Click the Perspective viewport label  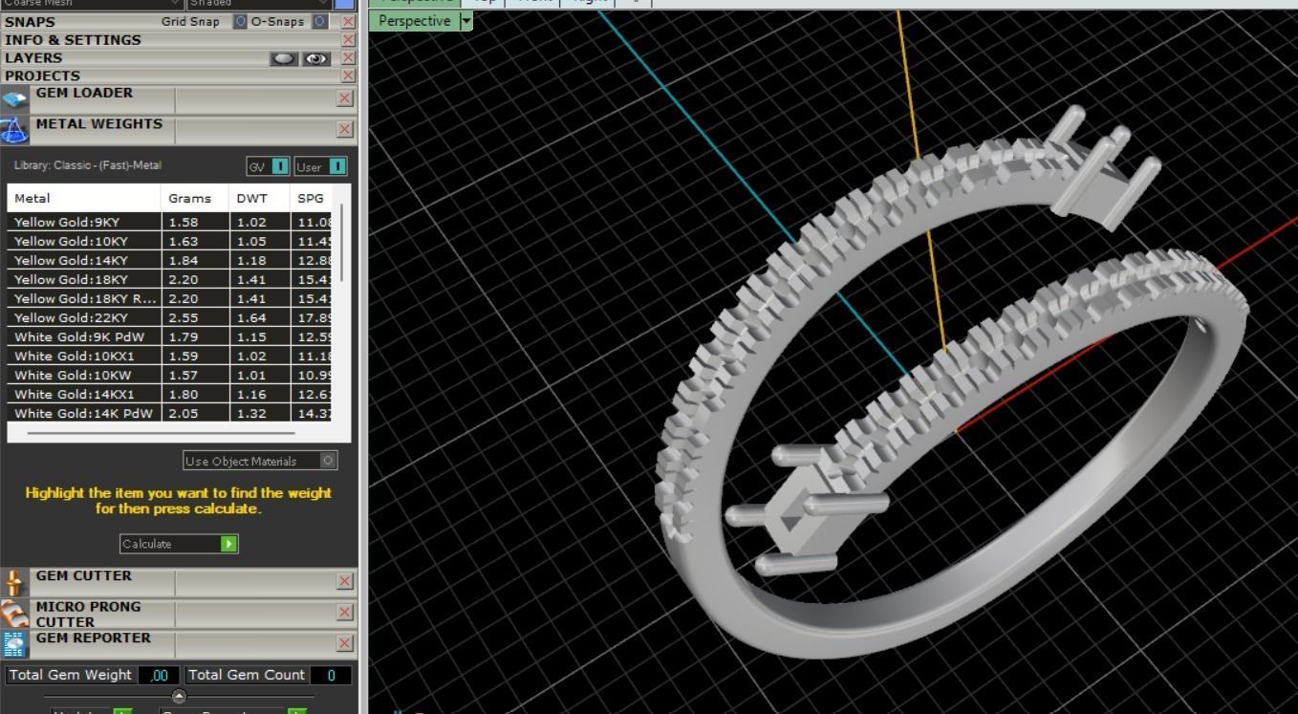point(414,21)
